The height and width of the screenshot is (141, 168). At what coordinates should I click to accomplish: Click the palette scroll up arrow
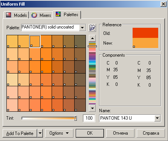coord(92,38)
